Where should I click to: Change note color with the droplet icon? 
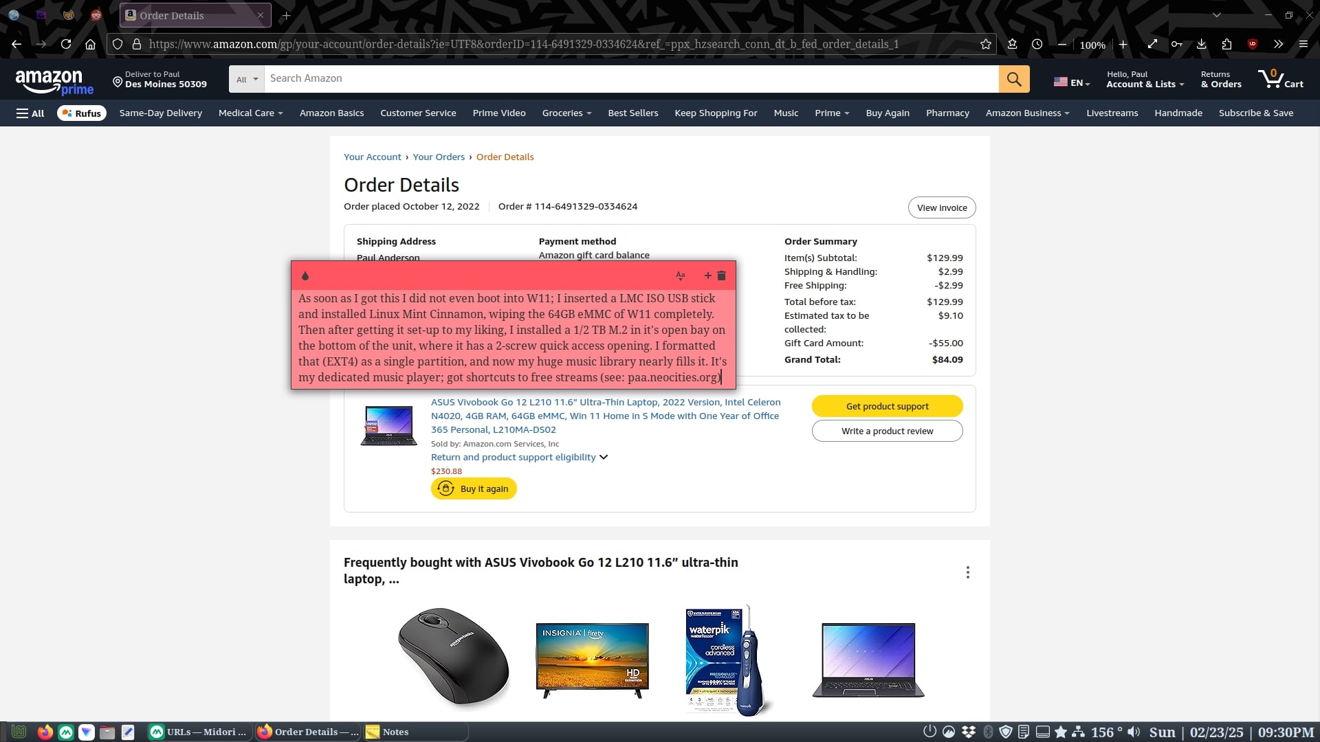(305, 276)
